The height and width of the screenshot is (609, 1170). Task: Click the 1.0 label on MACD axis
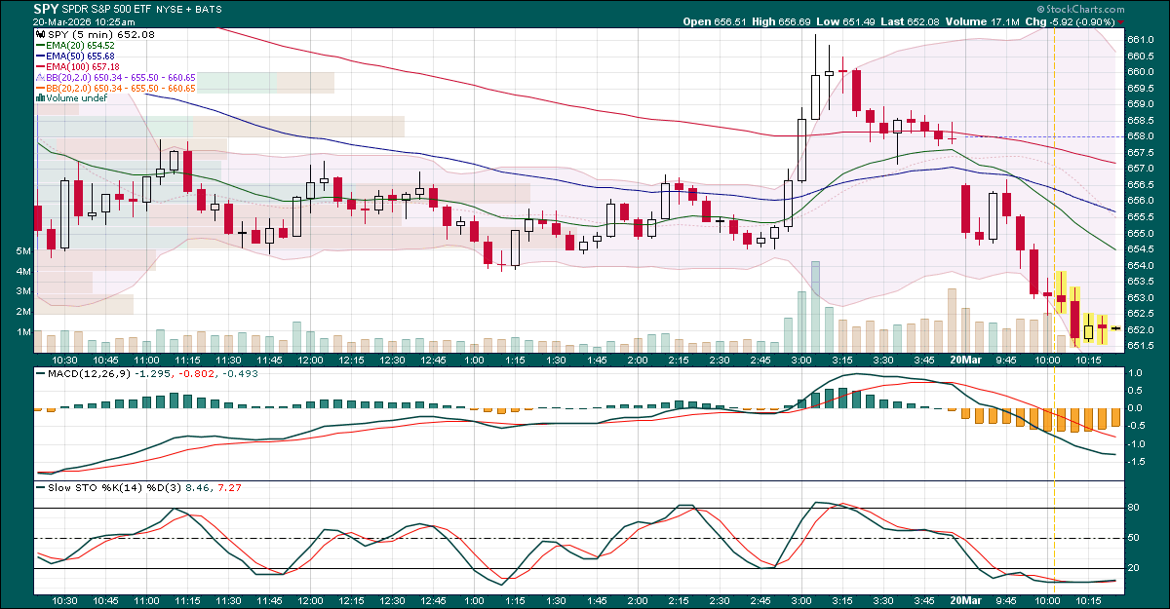[x=1136, y=373]
